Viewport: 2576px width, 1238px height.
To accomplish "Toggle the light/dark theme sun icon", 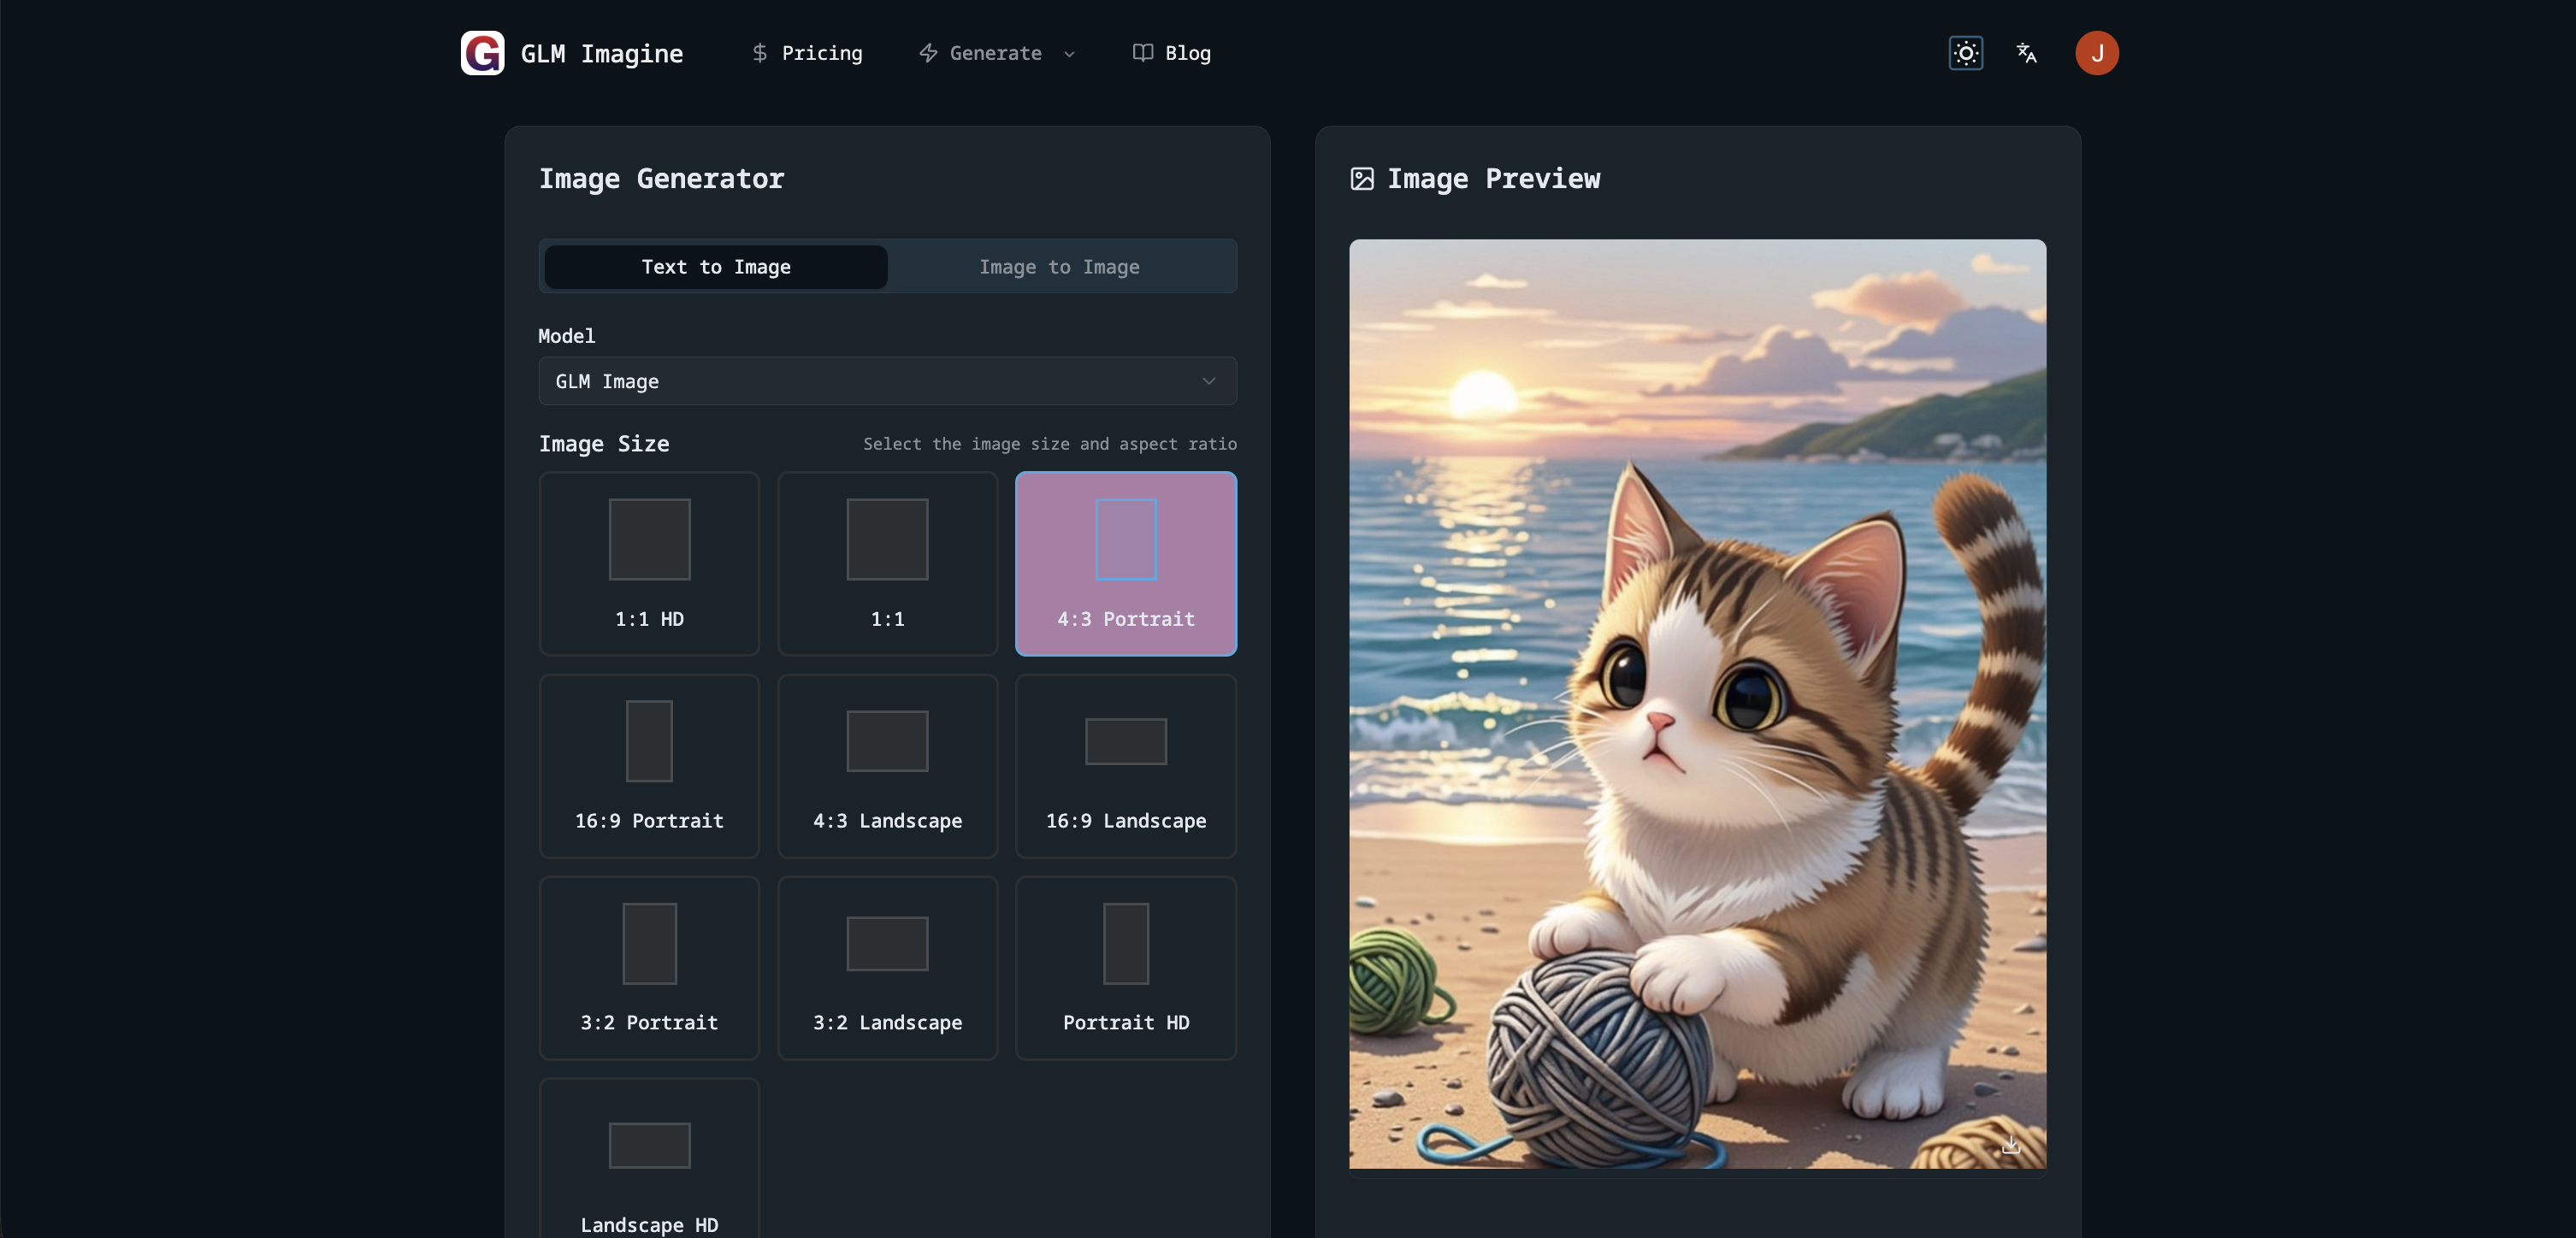I will [1965, 53].
